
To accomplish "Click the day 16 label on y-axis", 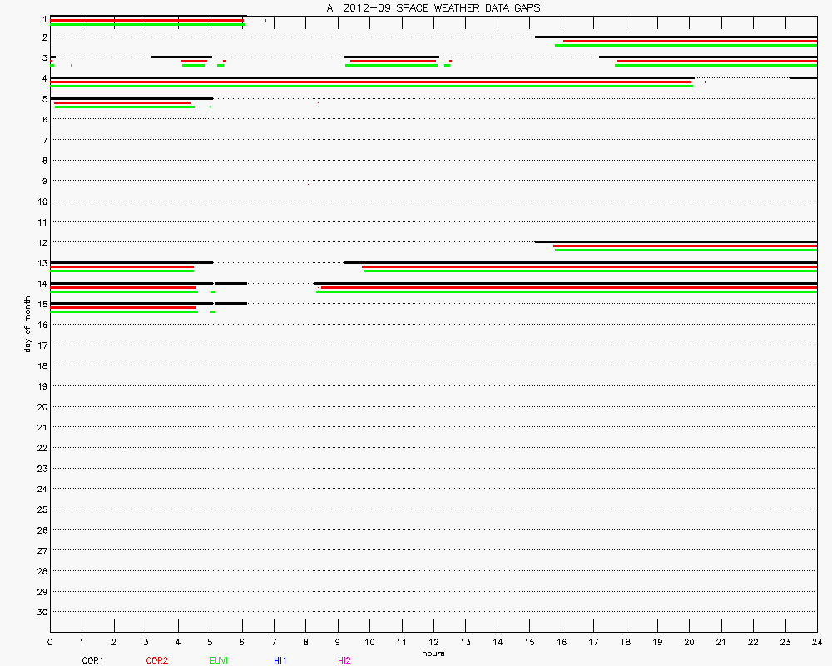I will click(x=41, y=345).
